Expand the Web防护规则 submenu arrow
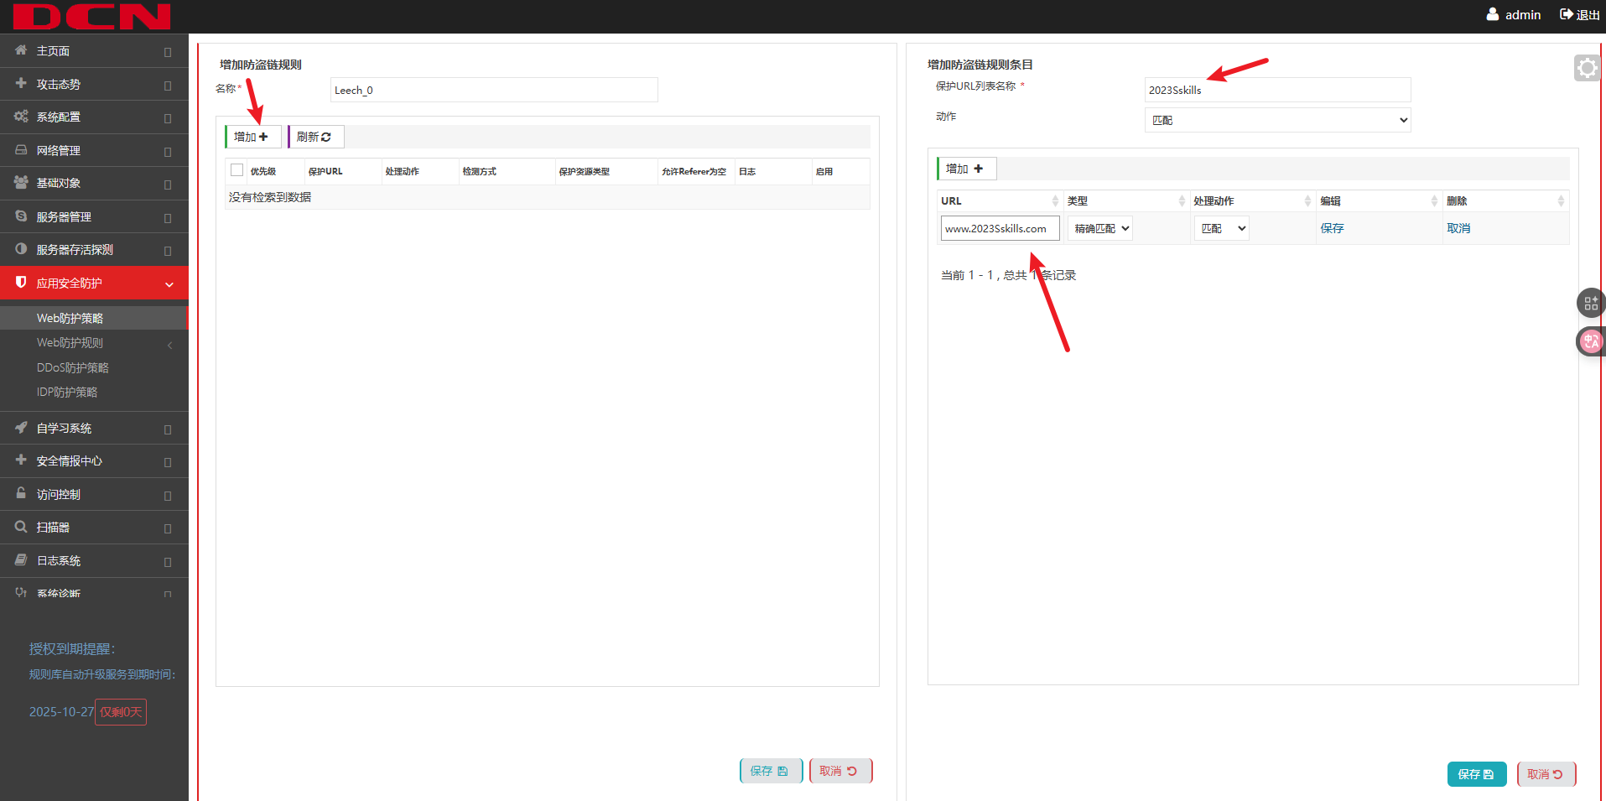 pos(169,345)
